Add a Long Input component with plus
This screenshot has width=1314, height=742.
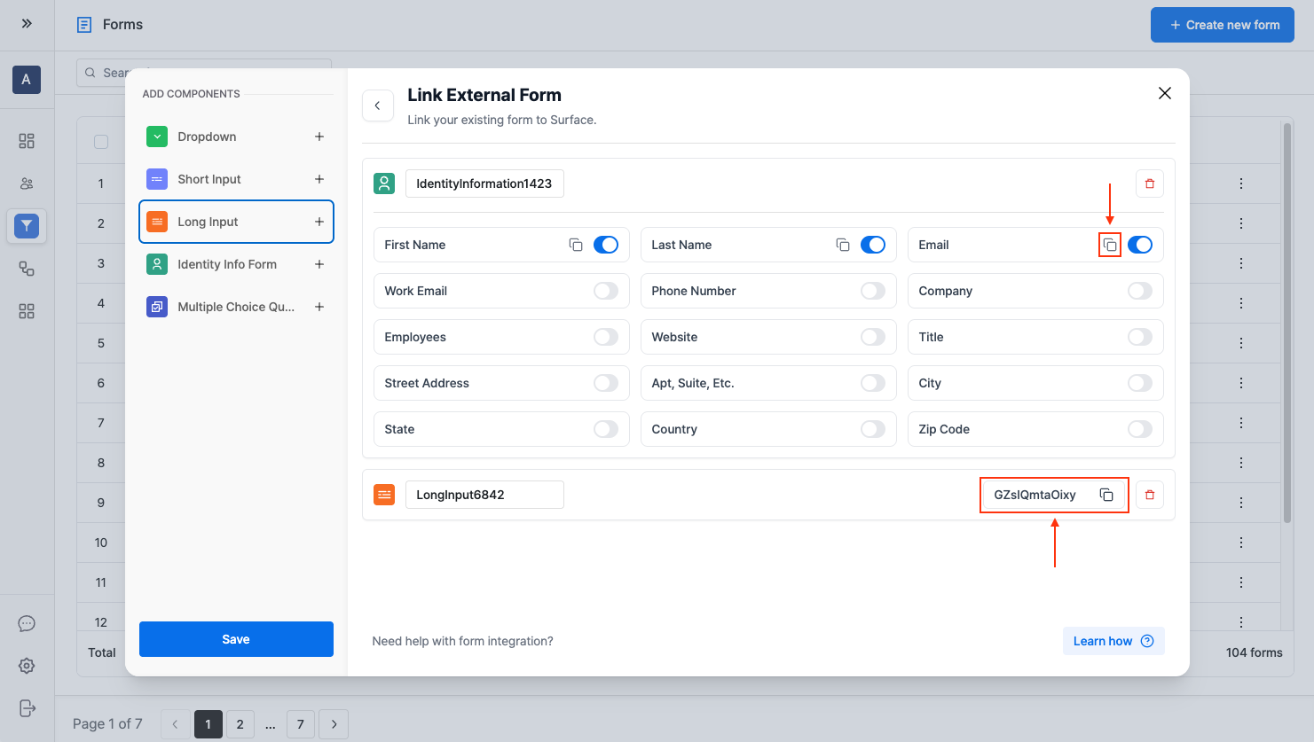pos(319,222)
